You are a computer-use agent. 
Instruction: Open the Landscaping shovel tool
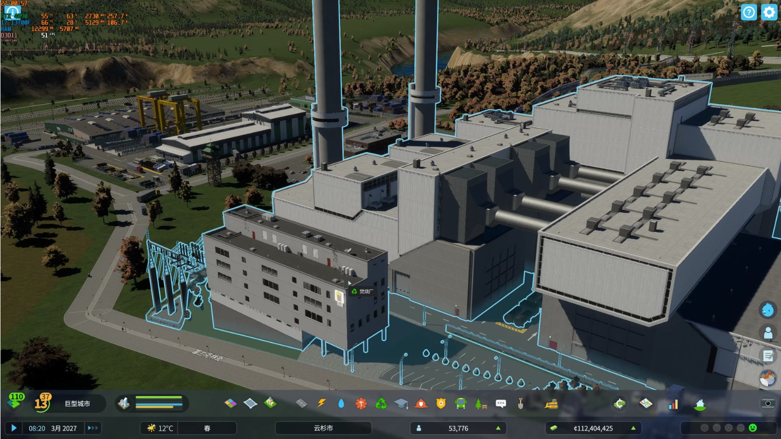pos(521,403)
